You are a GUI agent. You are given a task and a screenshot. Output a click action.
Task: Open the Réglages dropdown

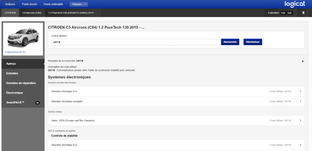(x=79, y=4)
